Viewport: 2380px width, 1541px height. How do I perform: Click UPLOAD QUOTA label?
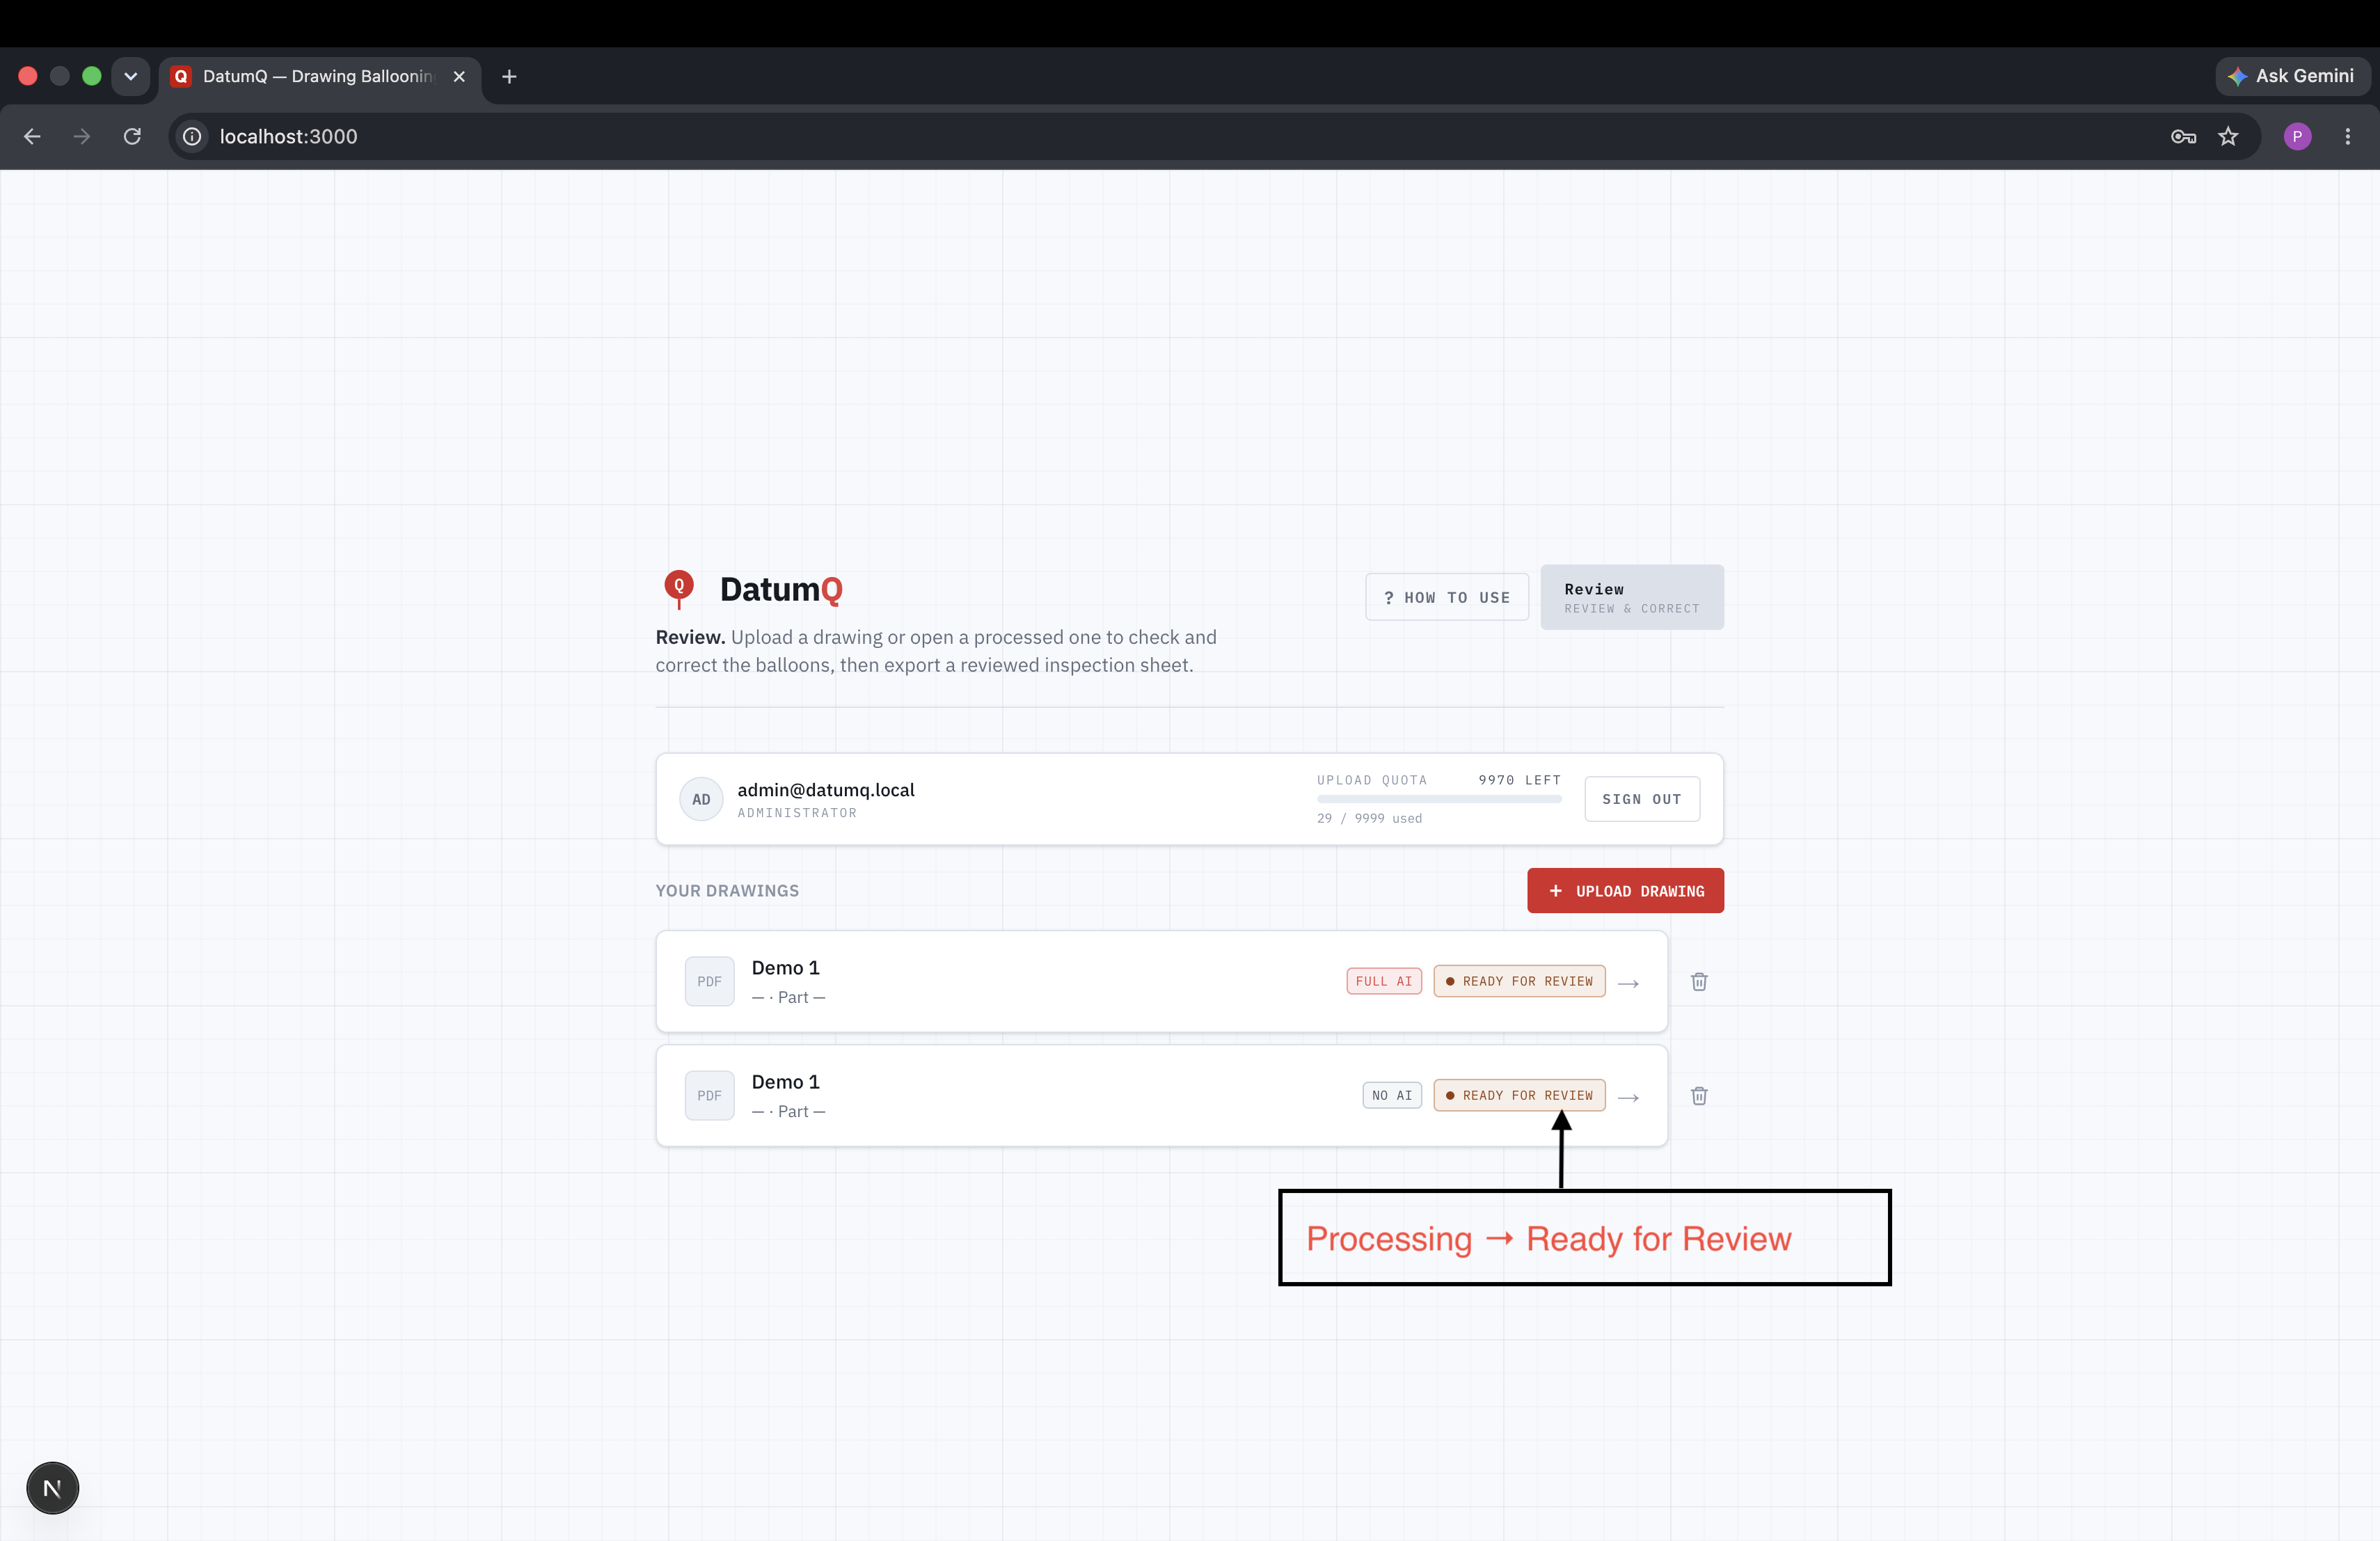tap(1372, 780)
